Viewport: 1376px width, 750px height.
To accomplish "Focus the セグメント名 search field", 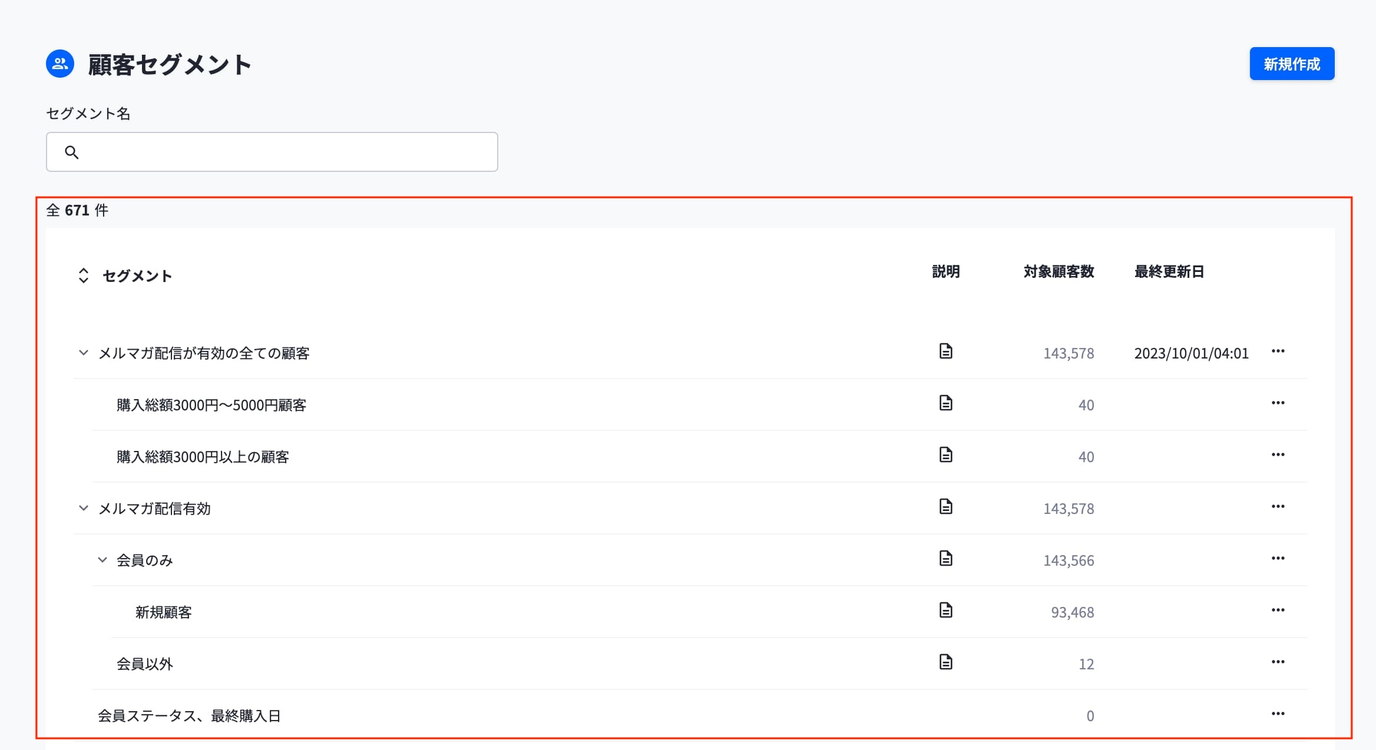I will pos(283,152).
